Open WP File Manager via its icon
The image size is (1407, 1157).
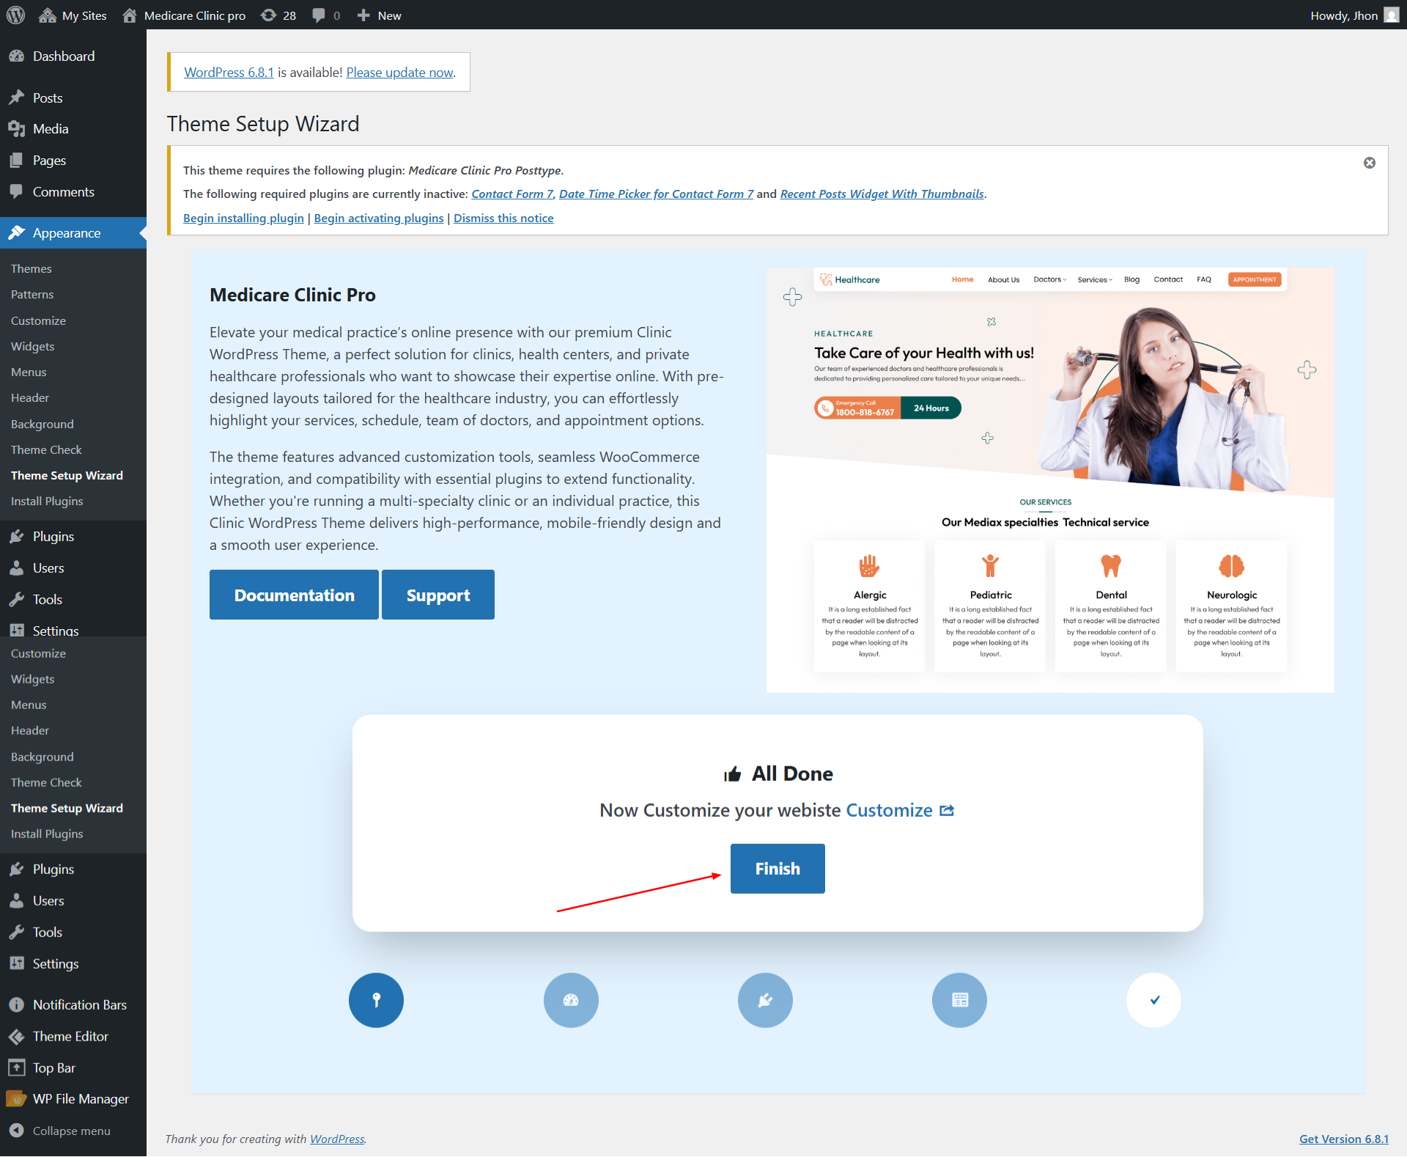point(17,1099)
